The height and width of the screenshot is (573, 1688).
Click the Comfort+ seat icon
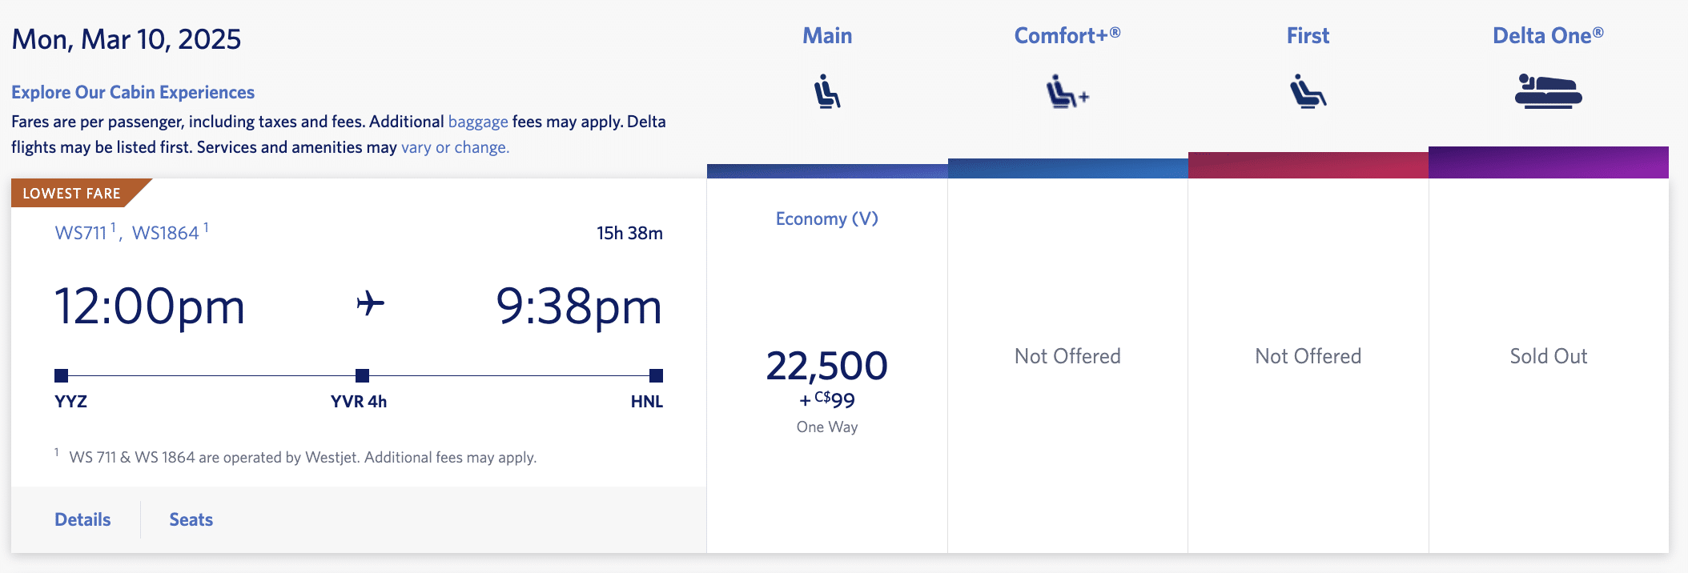pos(1067,91)
